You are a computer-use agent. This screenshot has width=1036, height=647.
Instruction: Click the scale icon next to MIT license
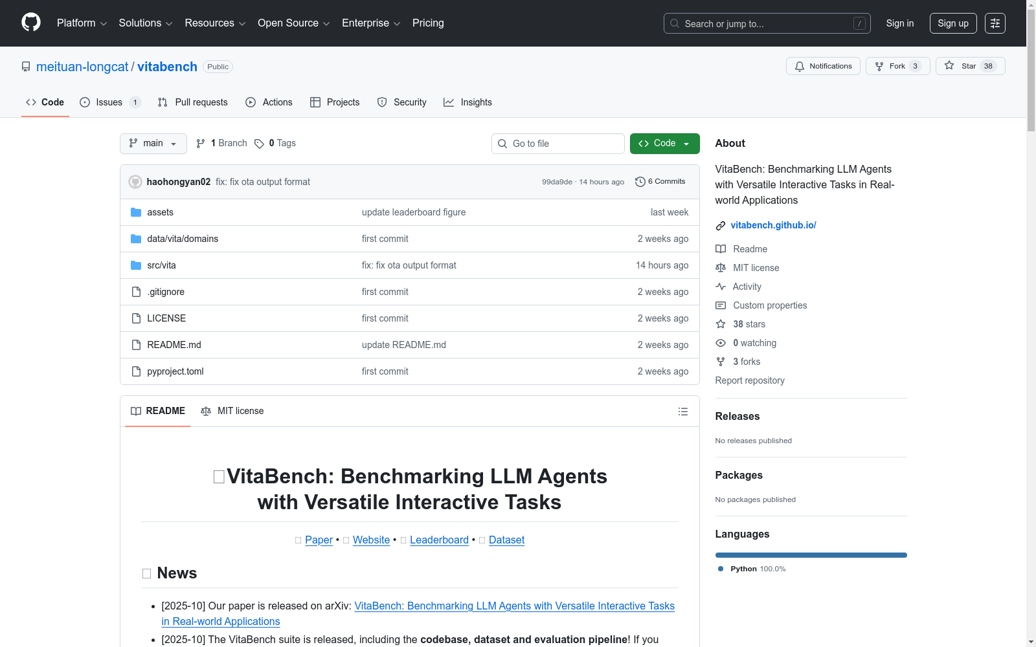721,268
